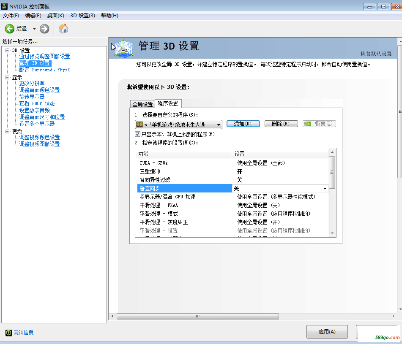Click the System Information icon at bottom
The image size is (402, 344).
tap(8, 333)
